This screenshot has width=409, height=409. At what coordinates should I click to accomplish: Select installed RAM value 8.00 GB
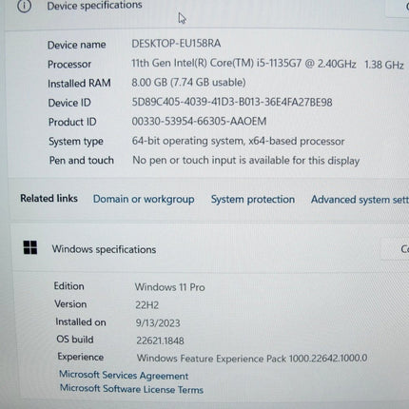pos(188,83)
